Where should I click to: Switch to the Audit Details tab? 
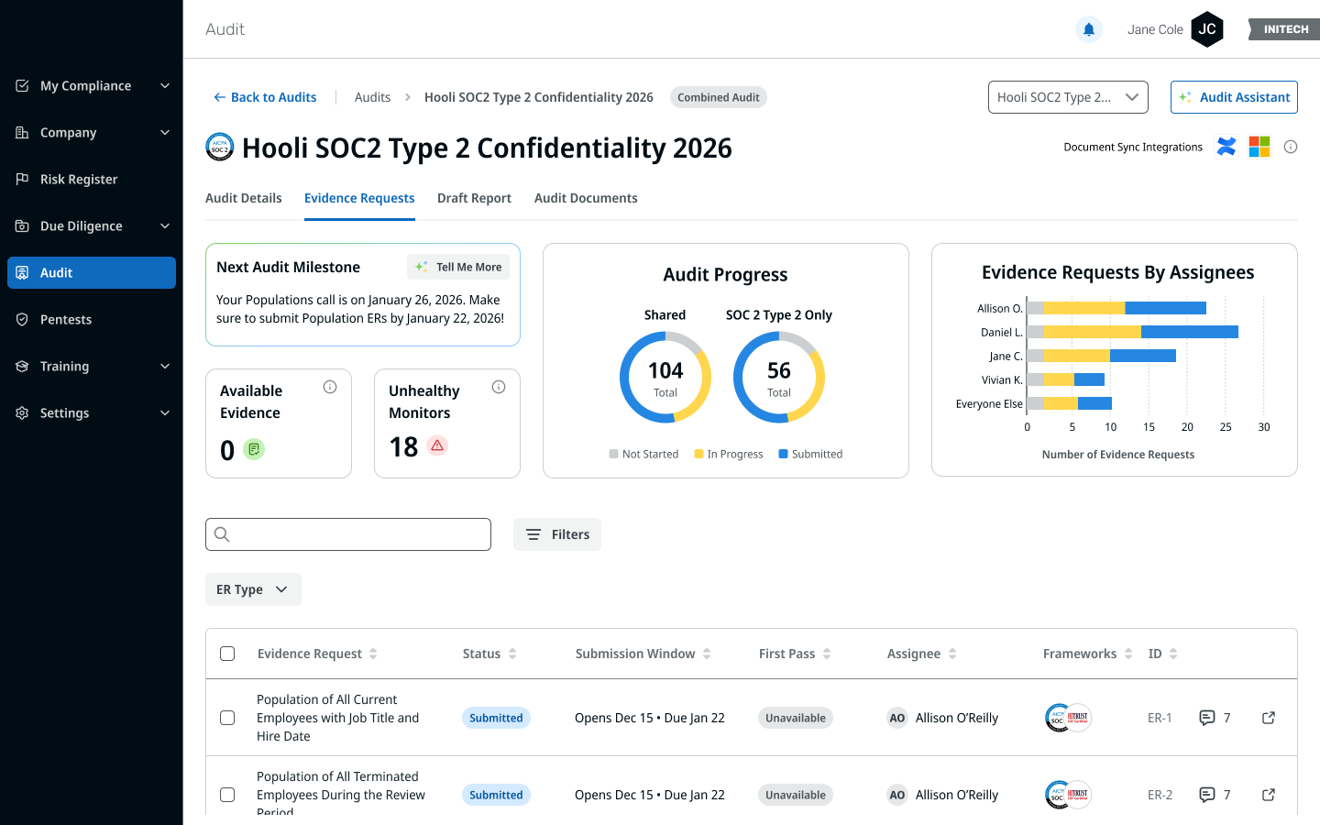[244, 198]
